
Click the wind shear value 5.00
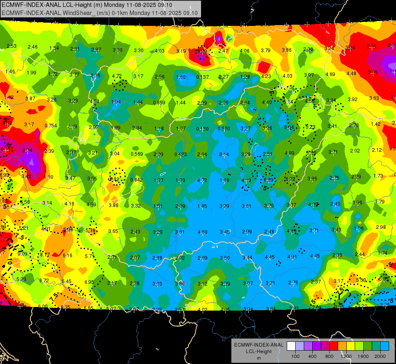[x=311, y=152]
